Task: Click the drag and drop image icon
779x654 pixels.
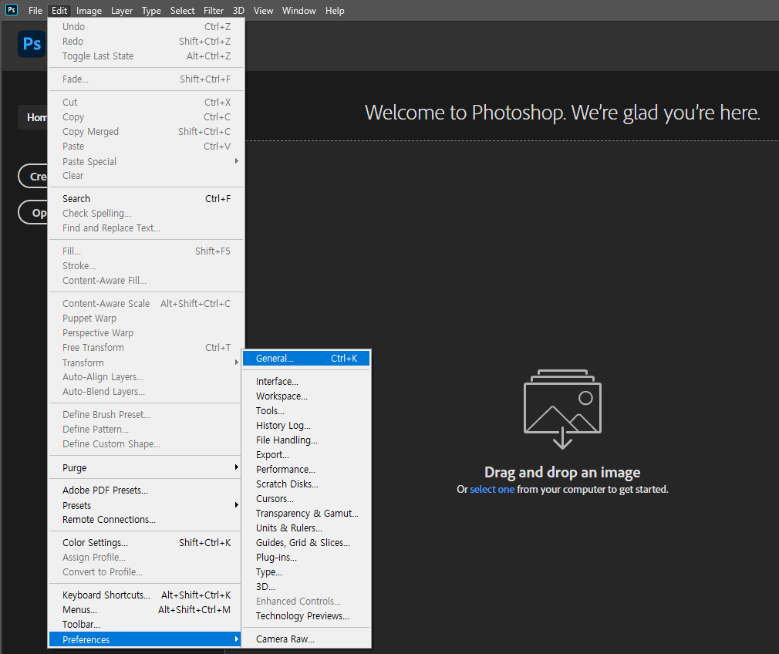Action: (x=562, y=409)
